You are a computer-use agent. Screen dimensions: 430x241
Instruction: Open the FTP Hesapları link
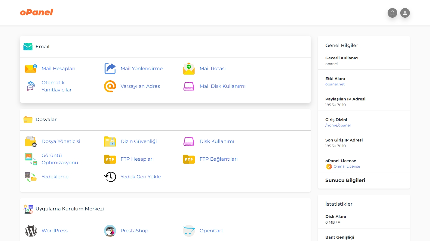pos(137,159)
